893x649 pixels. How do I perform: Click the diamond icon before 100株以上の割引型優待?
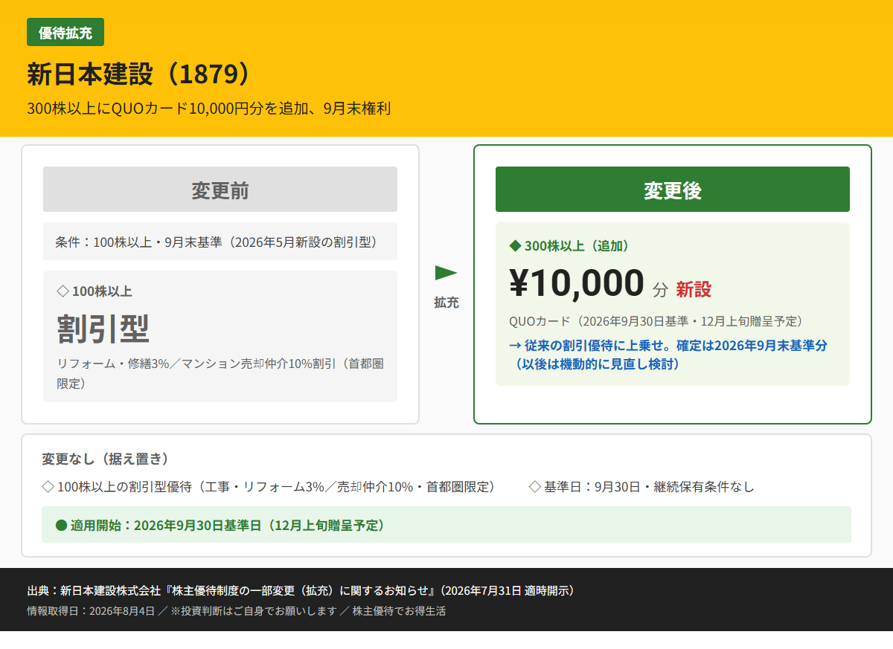[x=48, y=487]
